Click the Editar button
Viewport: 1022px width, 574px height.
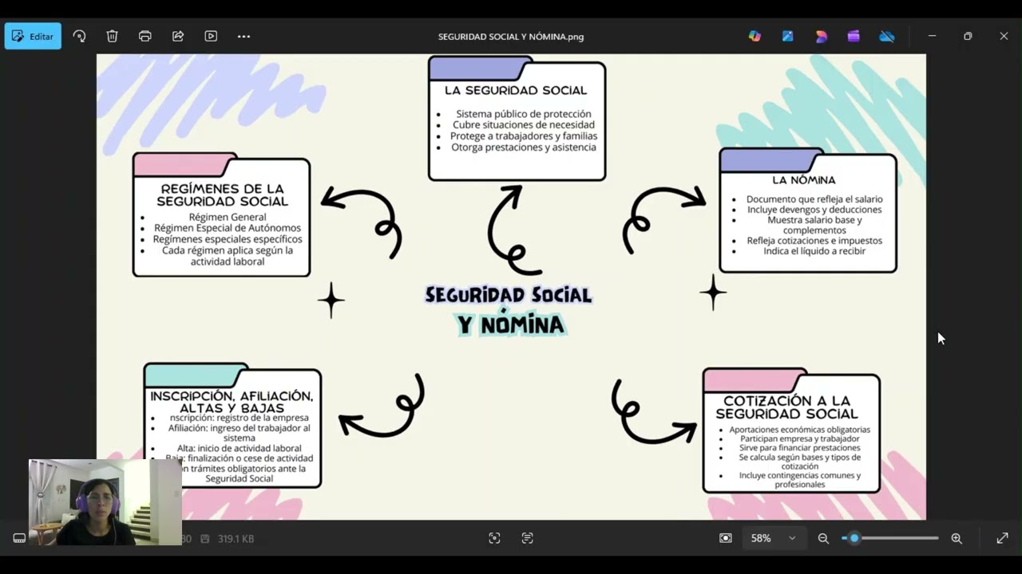pyautogui.click(x=33, y=36)
